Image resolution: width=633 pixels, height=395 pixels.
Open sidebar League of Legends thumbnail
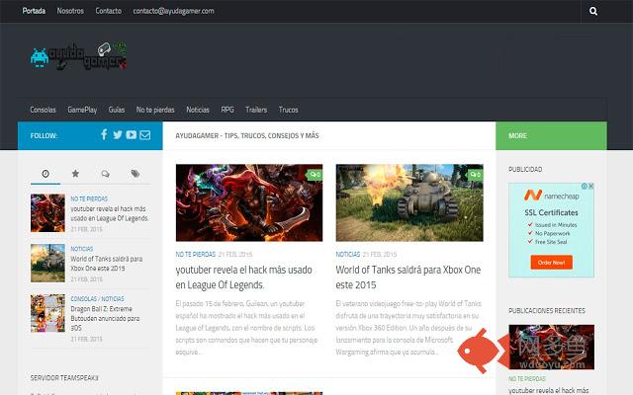[x=47, y=213]
